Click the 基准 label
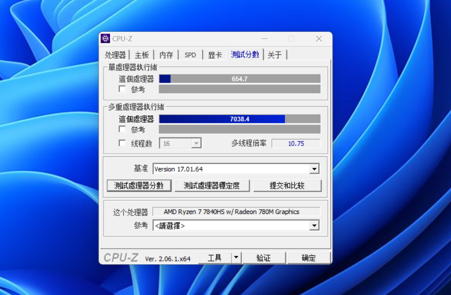The image size is (451, 295). (x=141, y=168)
